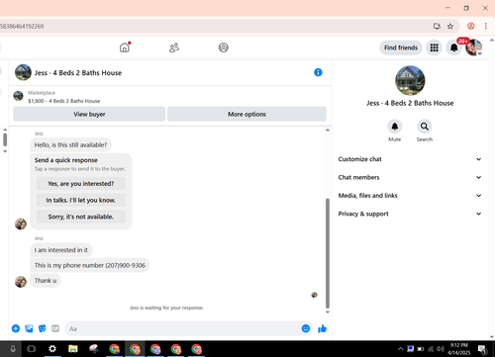The height and width of the screenshot is (357, 495).
Task: Toggle the conversation information icon
Action: point(318,72)
